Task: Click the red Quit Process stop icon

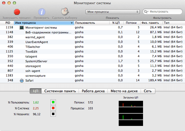Action: click(17, 12)
